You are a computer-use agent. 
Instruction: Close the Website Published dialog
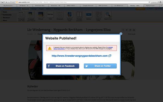(x=121, y=34)
